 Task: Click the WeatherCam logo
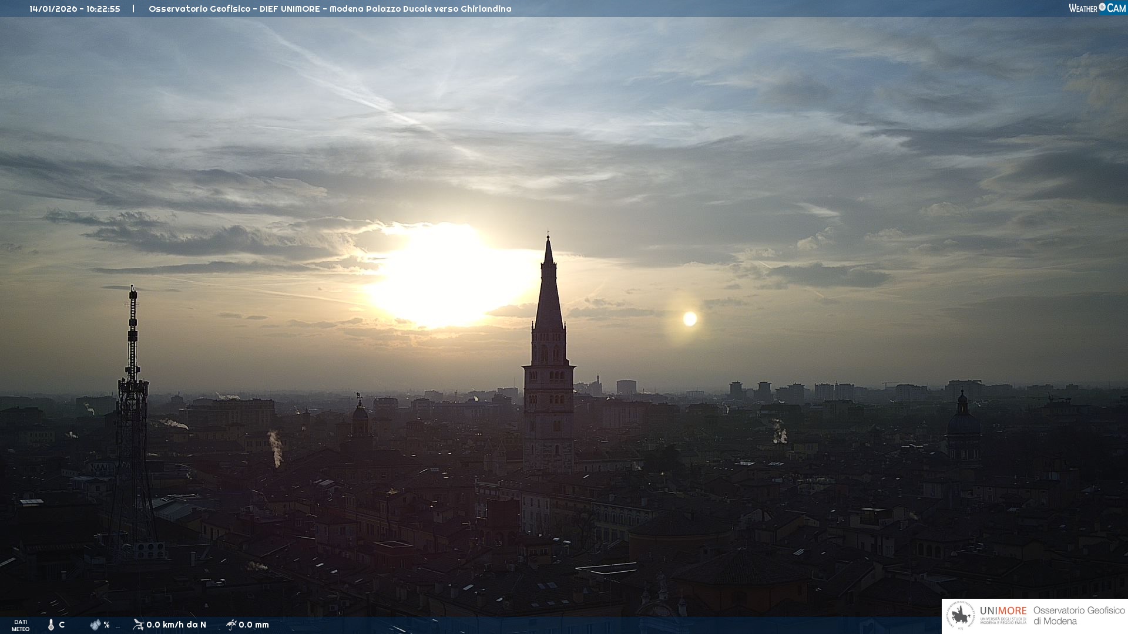(1097, 8)
